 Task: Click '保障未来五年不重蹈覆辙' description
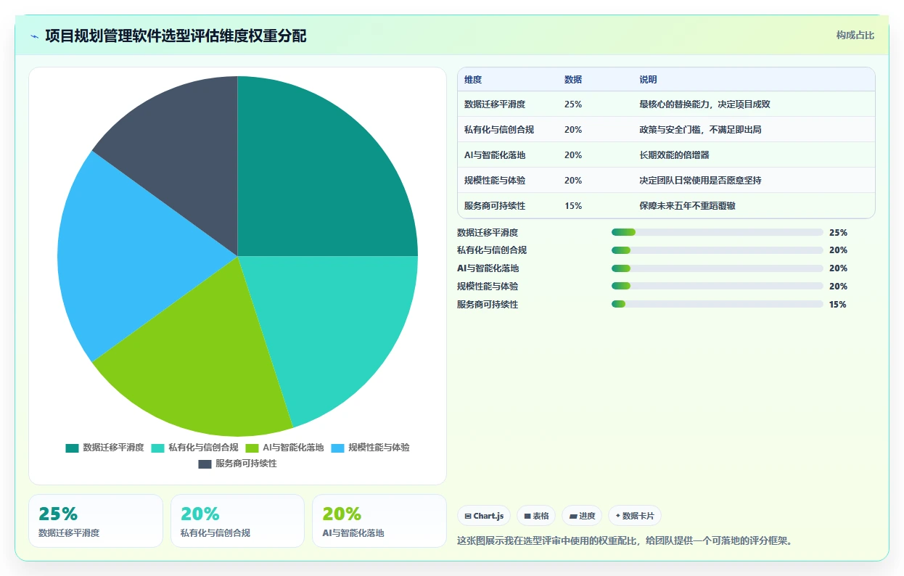pos(687,206)
